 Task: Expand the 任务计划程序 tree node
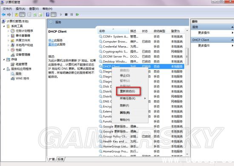click(9, 31)
